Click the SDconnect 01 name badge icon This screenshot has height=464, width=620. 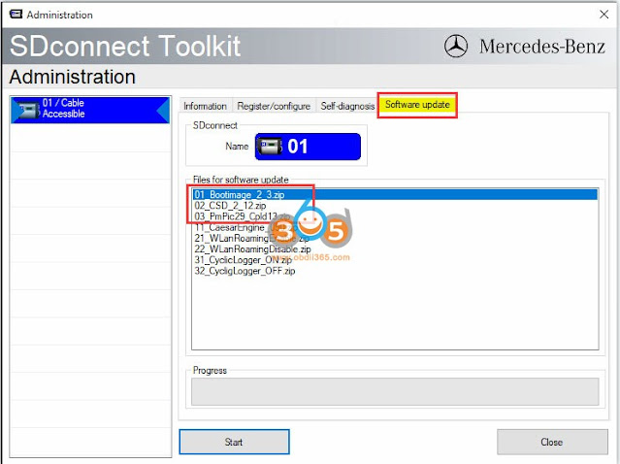point(270,147)
